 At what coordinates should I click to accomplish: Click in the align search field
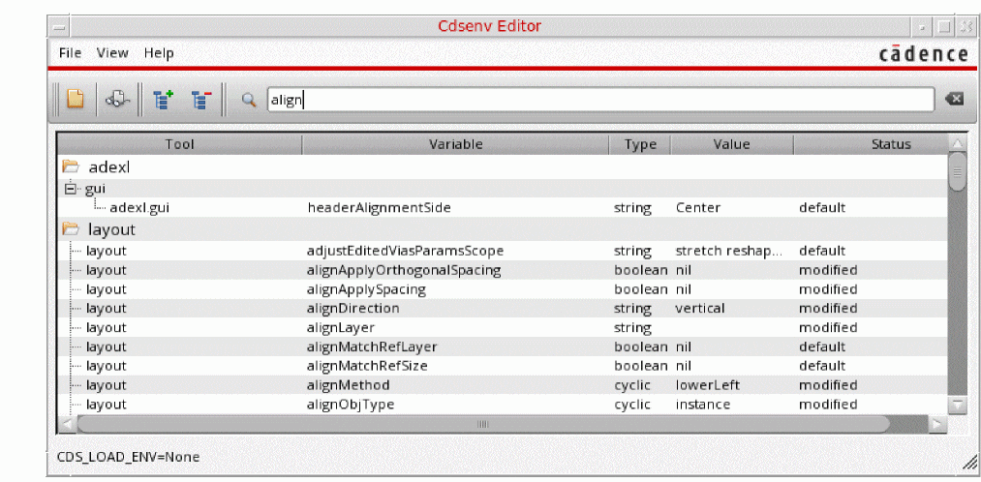pos(600,99)
